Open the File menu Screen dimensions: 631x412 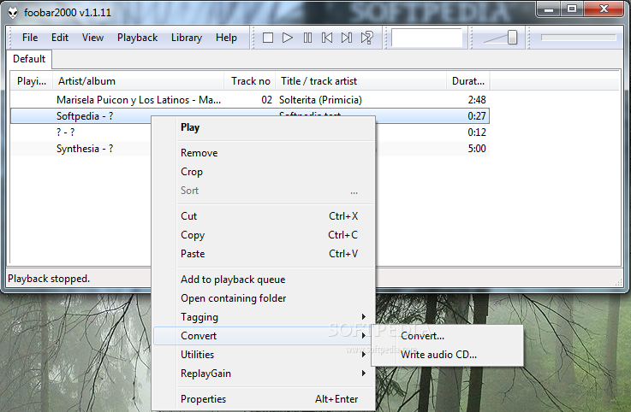click(30, 38)
